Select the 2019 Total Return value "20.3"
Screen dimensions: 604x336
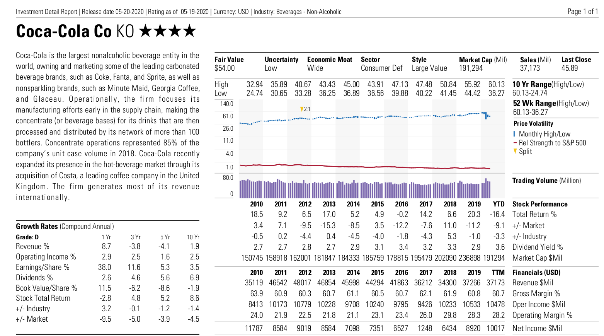[x=474, y=214]
